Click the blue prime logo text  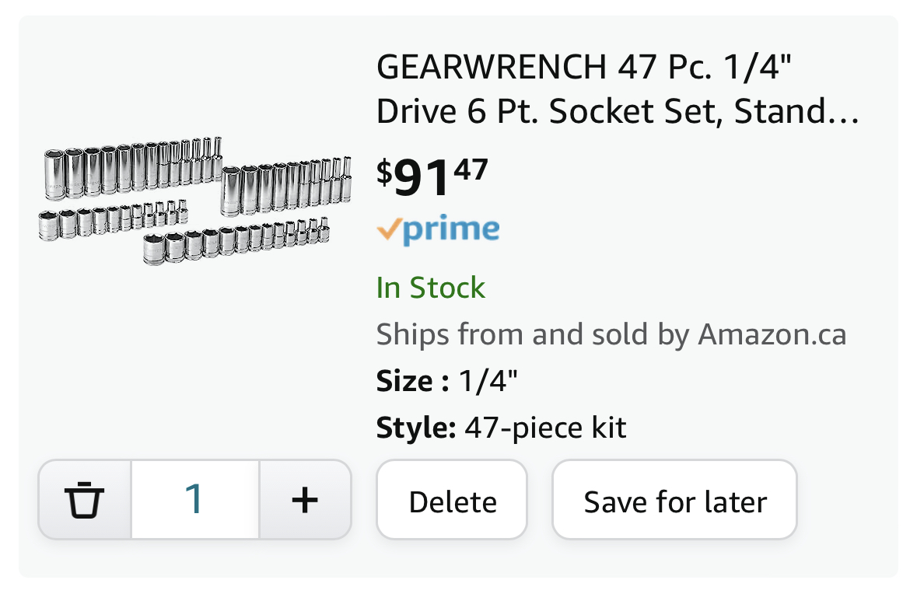click(x=452, y=230)
